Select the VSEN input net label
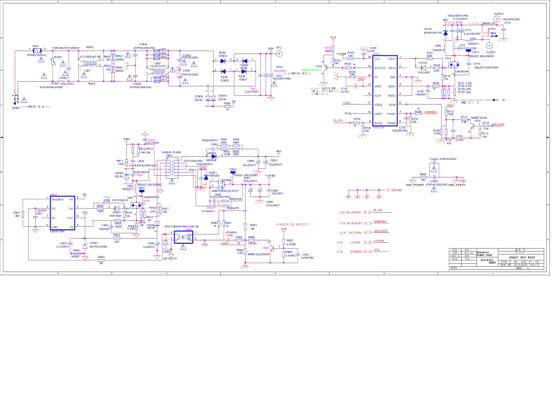 click(x=347, y=103)
